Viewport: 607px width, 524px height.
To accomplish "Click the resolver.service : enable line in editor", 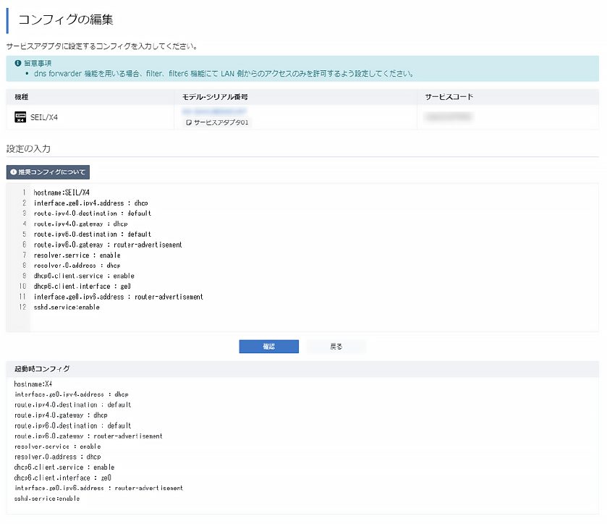I will pos(77,255).
